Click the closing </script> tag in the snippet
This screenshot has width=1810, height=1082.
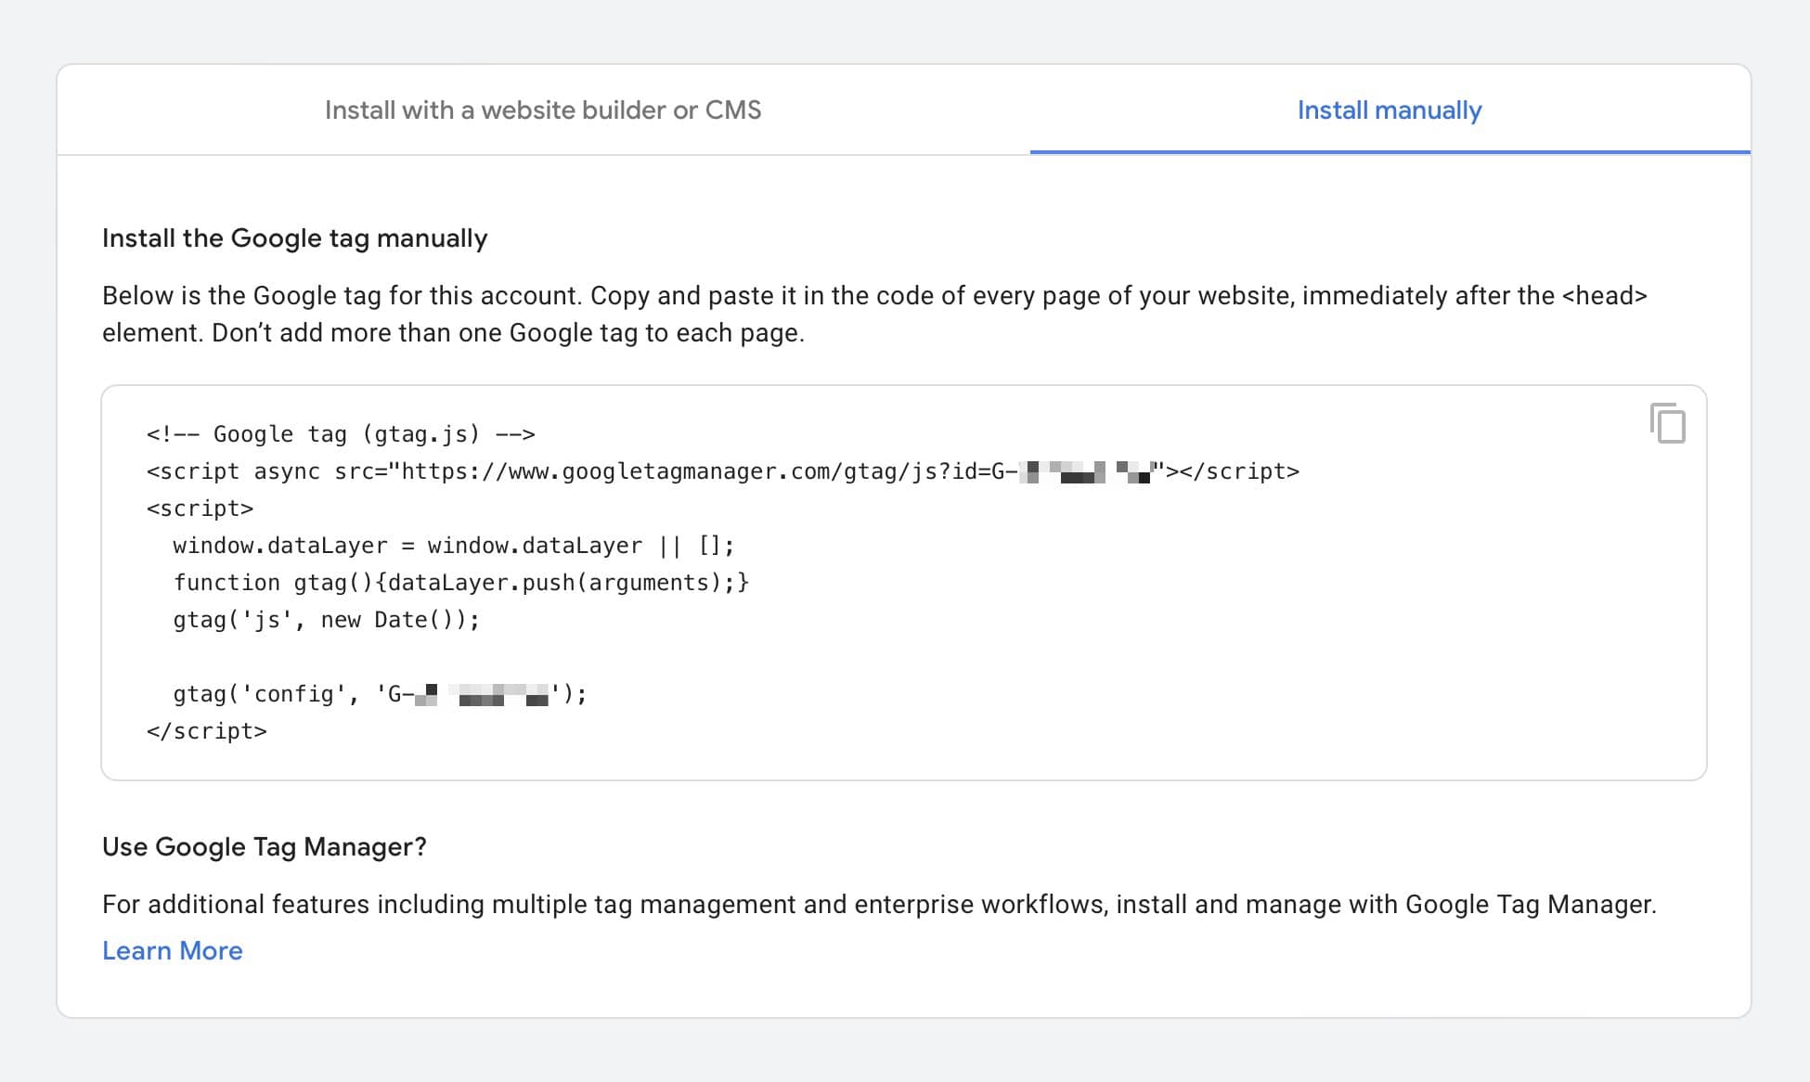pyautogui.click(x=206, y=731)
